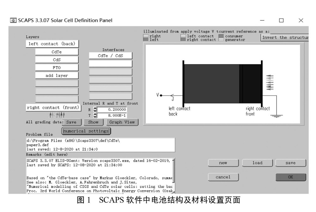Screen dimensions: 316x212
Task: Toggle the consumer/generator current reference switch
Action: pos(221,38)
